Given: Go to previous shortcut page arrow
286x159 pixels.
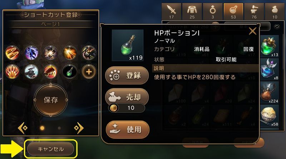Looking at the screenshot, I should 23,128.
